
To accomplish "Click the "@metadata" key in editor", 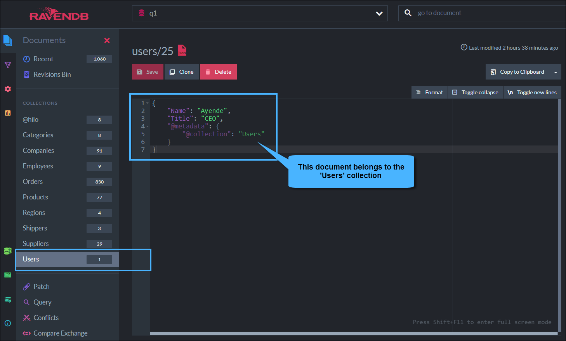I will (188, 126).
